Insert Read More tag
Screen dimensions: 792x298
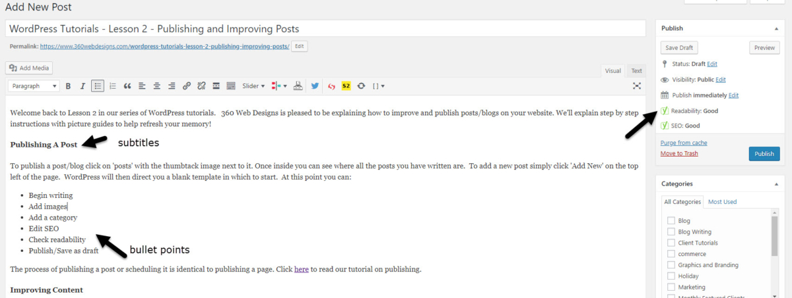(x=216, y=86)
